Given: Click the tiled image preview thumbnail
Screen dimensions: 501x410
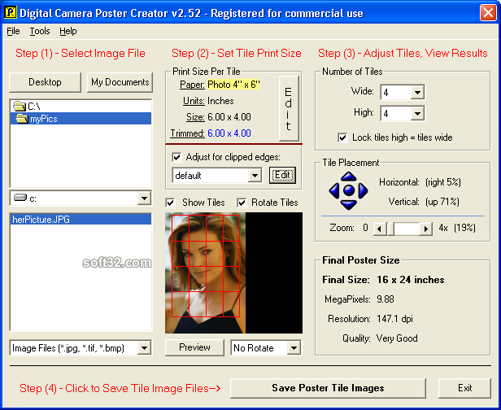Looking at the screenshot, I should [x=233, y=273].
